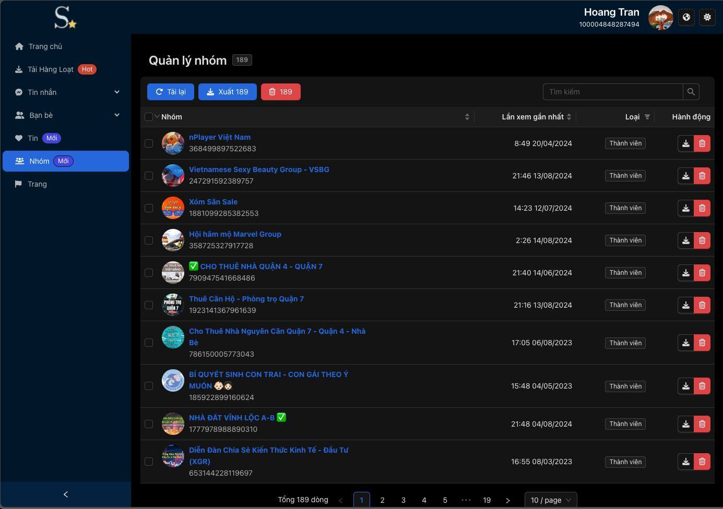723x509 pixels.
Task: Click the S star logo
Action: (65, 18)
